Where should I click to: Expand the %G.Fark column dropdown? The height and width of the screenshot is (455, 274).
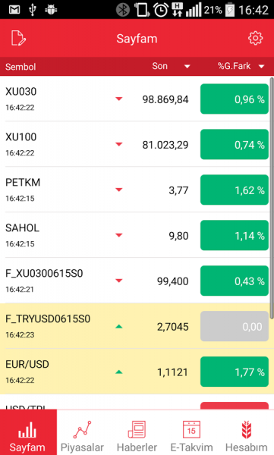[x=262, y=67]
